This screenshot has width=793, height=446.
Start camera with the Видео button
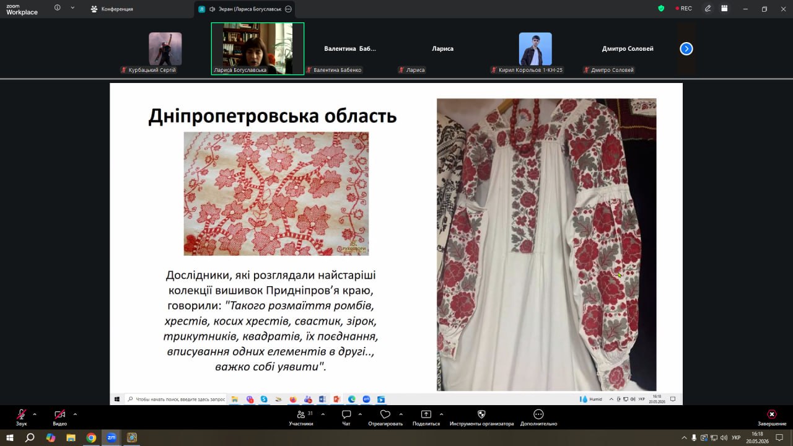(x=59, y=418)
